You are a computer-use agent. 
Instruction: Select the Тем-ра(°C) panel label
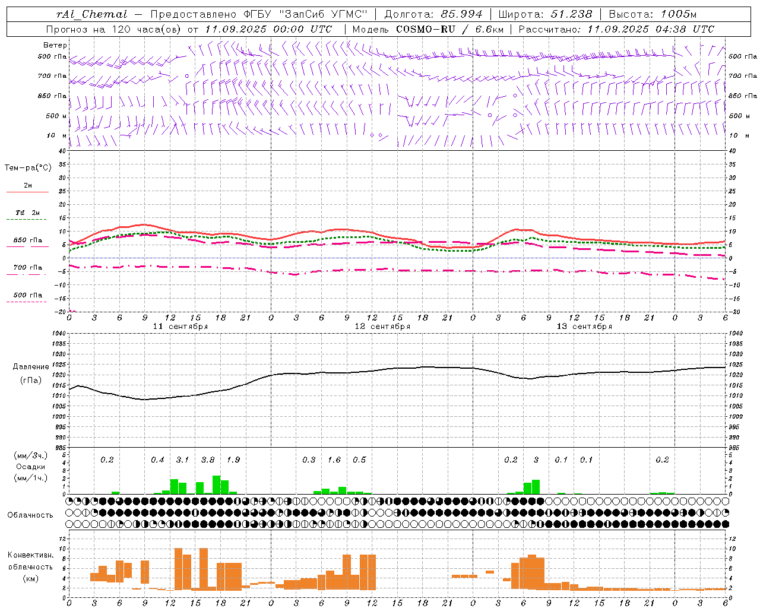tap(28, 167)
